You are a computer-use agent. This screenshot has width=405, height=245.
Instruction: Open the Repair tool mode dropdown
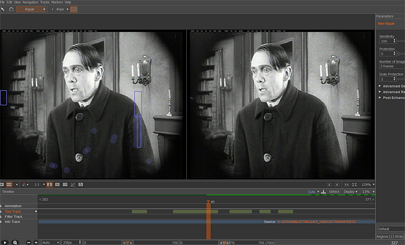point(31,9)
